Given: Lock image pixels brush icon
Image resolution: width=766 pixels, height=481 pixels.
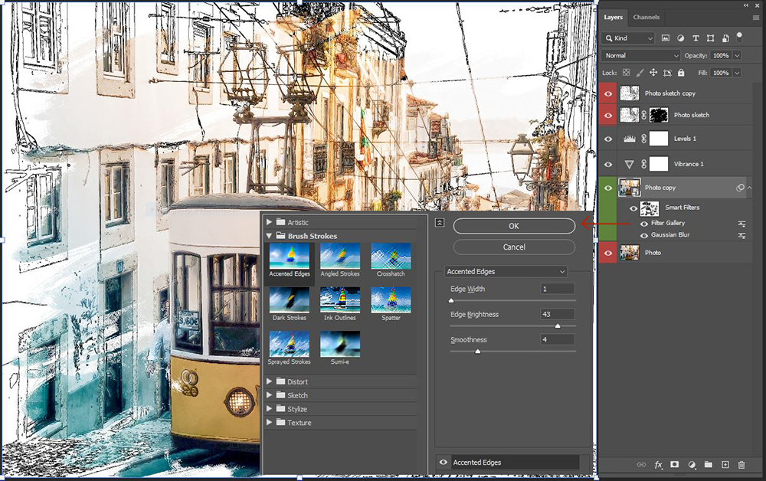Looking at the screenshot, I should [x=640, y=73].
